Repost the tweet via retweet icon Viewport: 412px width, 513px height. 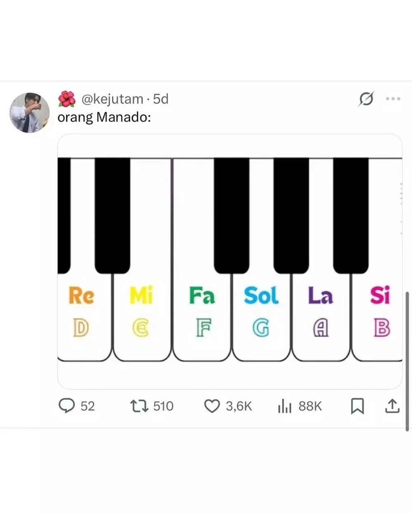(139, 406)
